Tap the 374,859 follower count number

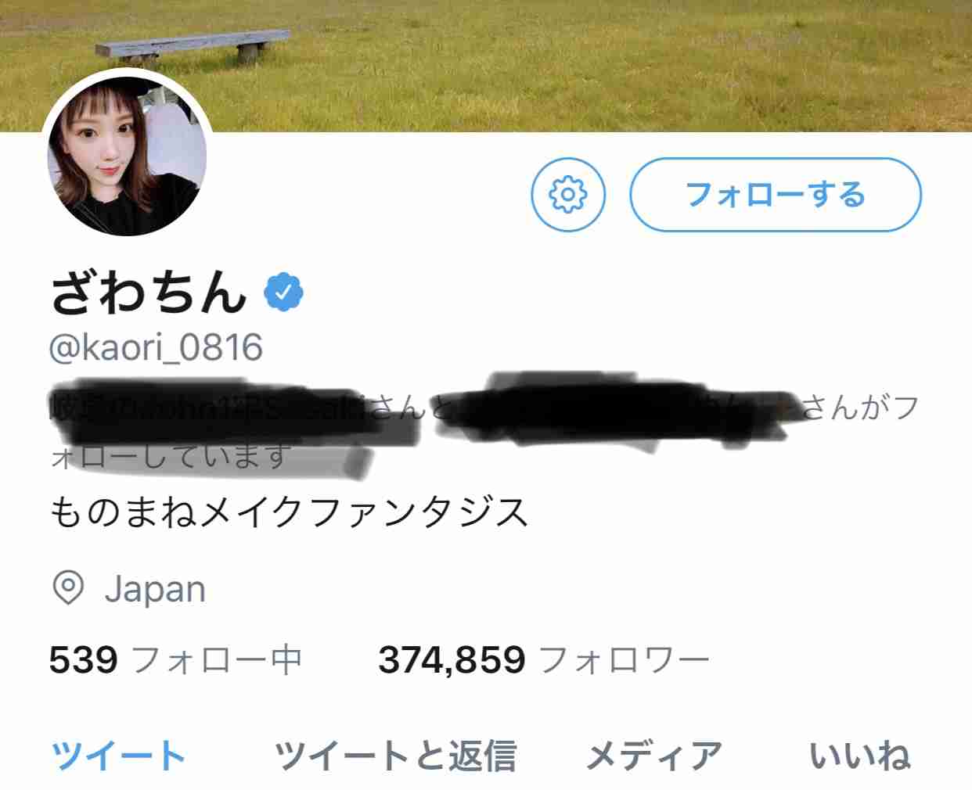tap(452, 660)
